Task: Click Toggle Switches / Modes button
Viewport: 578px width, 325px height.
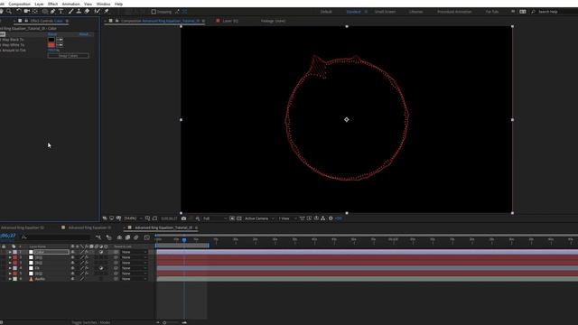Action: point(90,322)
